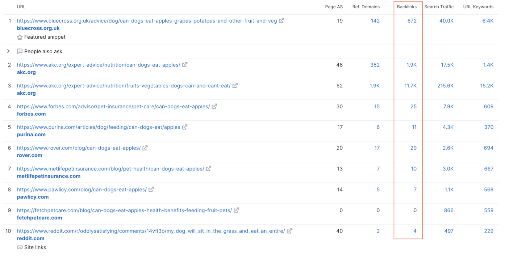The height and width of the screenshot is (256, 505).
Task: Open 694 URL keywords for rover.com
Action: click(x=488, y=148)
